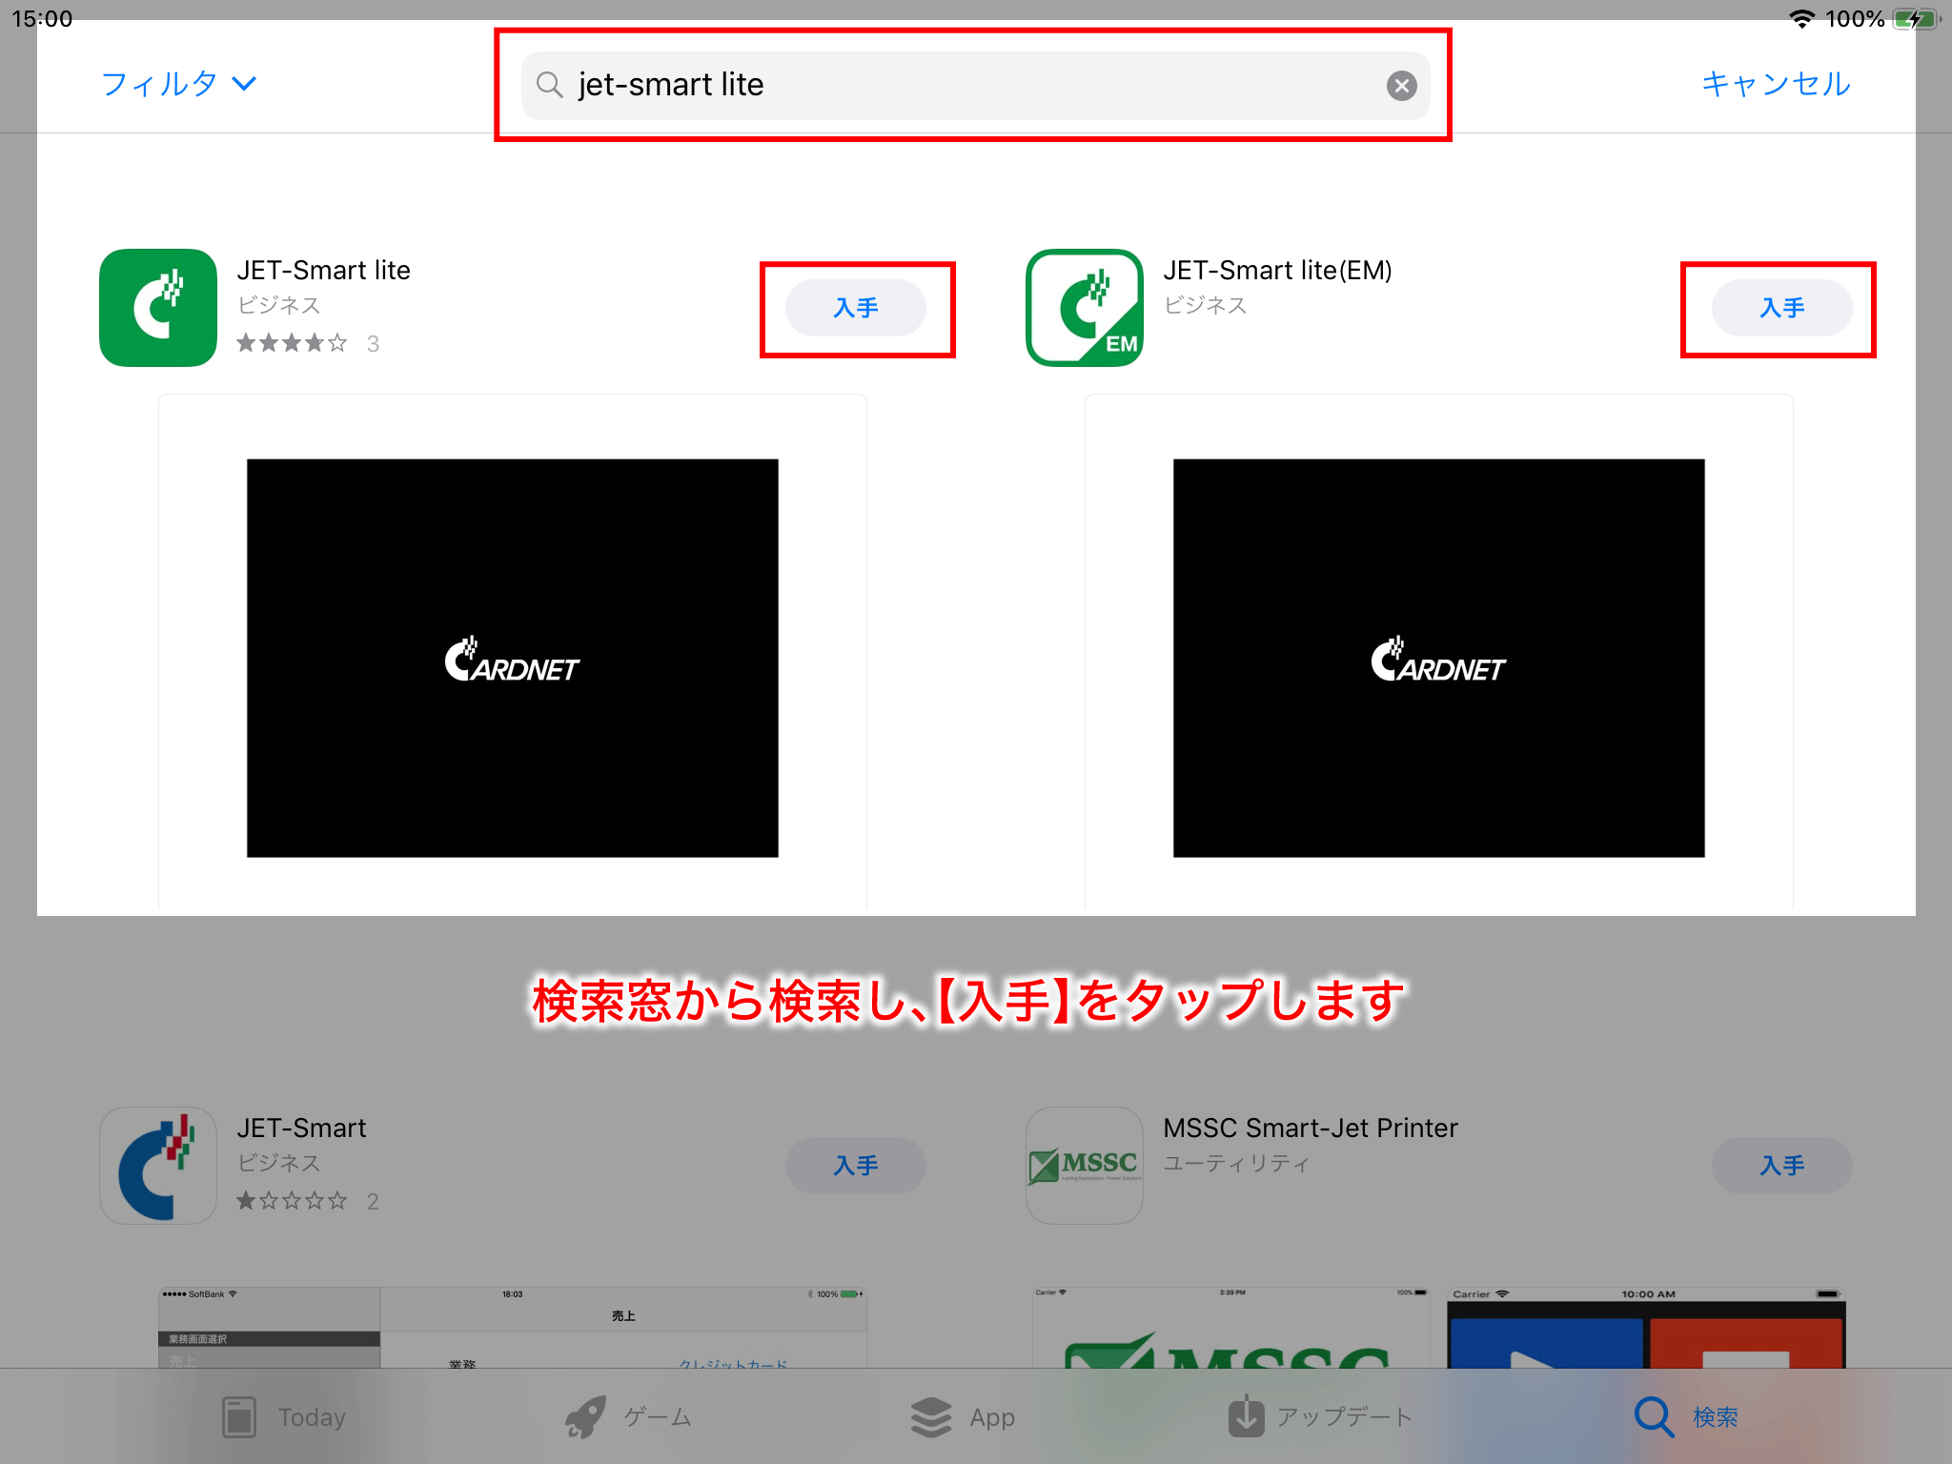This screenshot has width=1952, height=1464.
Task: Open the MSSC logo screenshot preview
Action: 1231,1328
